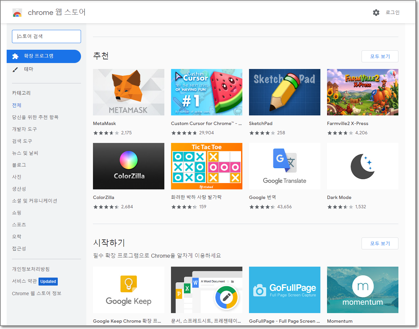The height and width of the screenshot is (329, 419).
Task: Click the paintbrush themes icon
Action: tap(15, 69)
